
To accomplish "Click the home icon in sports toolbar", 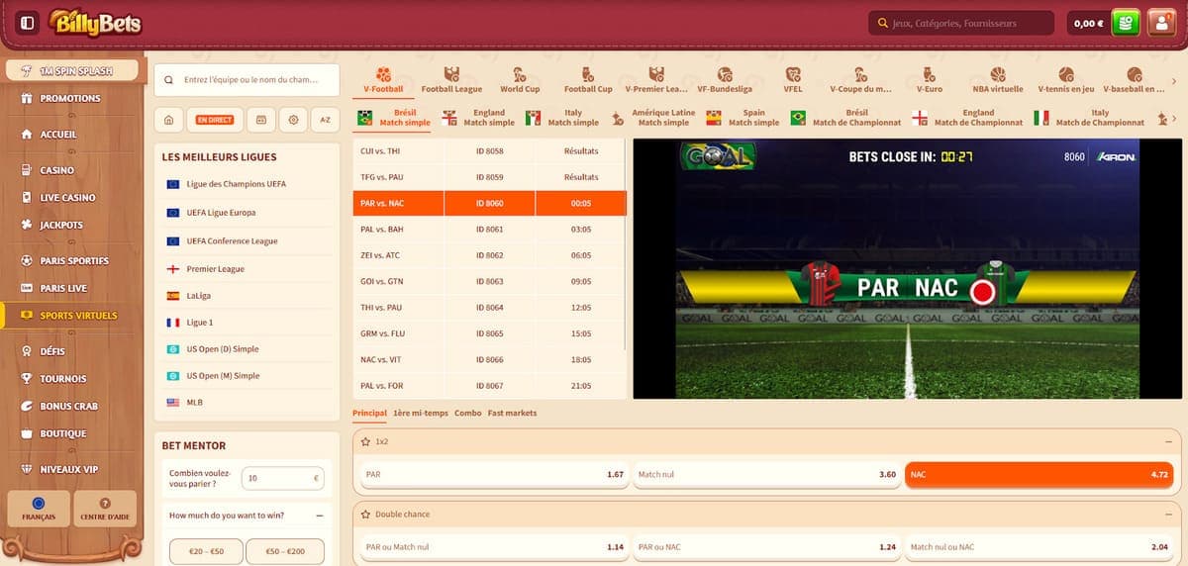I will (x=169, y=120).
